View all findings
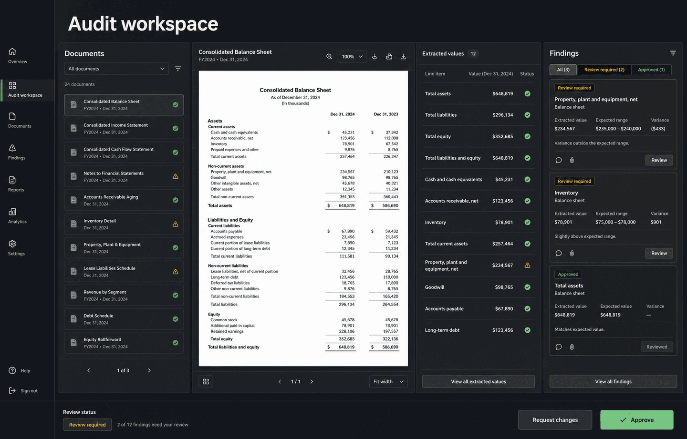The width and height of the screenshot is (687, 439). pyautogui.click(x=613, y=381)
